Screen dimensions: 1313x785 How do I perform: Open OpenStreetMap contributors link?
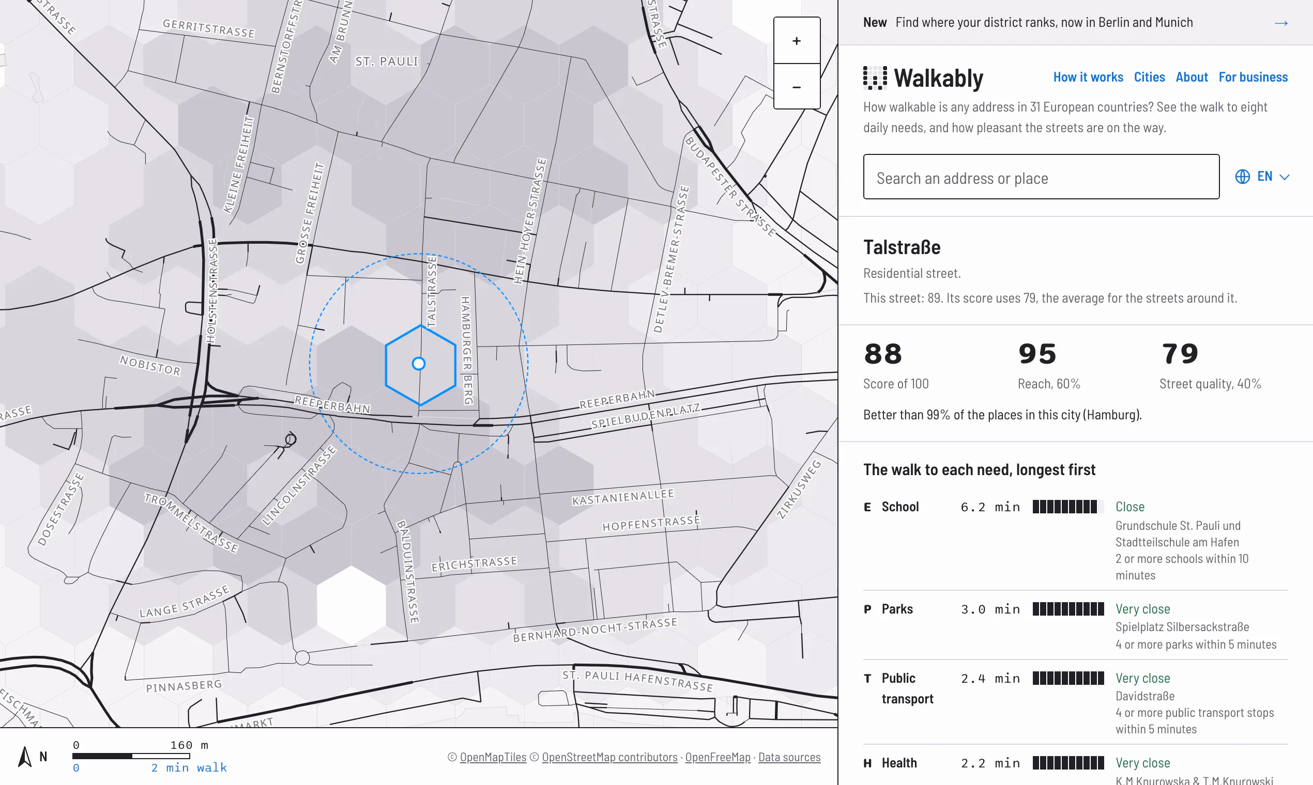(x=609, y=757)
